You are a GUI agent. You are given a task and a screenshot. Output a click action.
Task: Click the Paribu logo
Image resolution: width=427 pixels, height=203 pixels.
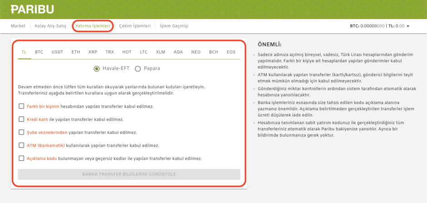pyautogui.click(x=32, y=9)
